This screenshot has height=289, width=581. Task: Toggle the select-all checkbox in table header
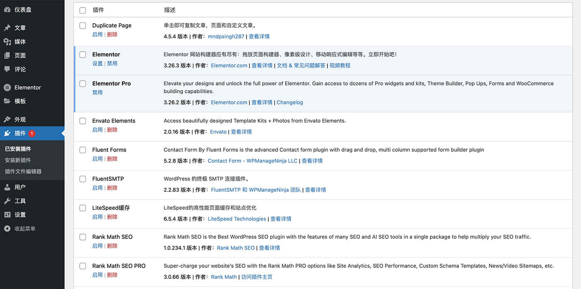(x=83, y=10)
